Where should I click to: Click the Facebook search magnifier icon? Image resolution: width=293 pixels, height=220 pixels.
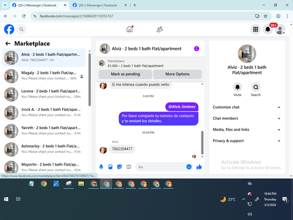coord(21,29)
